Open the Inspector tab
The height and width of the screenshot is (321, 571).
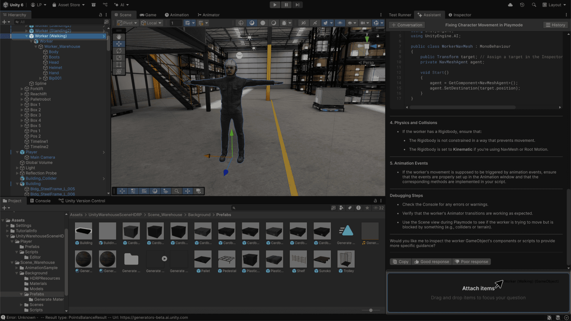coord(460,15)
